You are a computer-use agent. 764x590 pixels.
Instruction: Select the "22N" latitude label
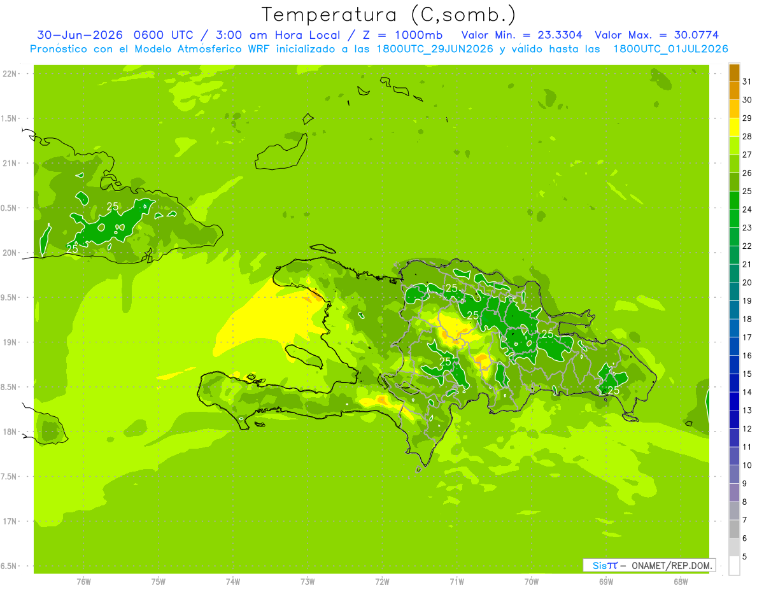9,74
